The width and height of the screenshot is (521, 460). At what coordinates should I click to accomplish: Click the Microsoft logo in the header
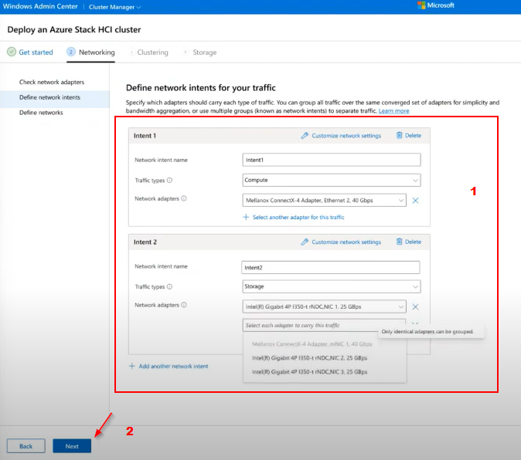[x=421, y=5]
